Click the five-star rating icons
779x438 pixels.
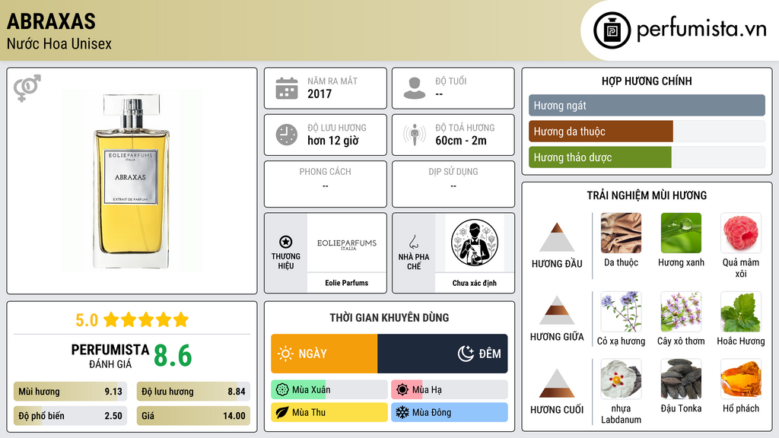point(146,319)
